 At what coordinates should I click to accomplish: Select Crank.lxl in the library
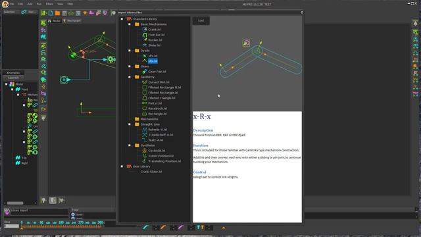pos(155,30)
